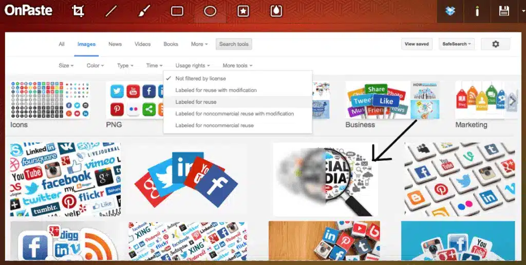Choose Labeled for reuse with modification
Image resolution: width=526 pixels, height=265 pixels.
[237, 90]
